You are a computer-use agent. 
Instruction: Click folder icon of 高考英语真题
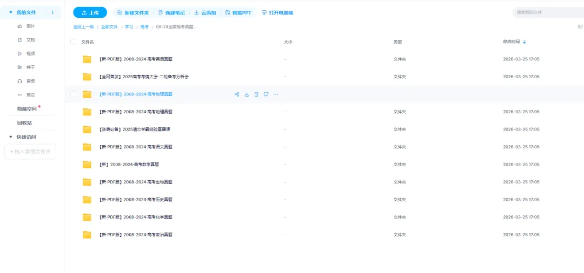(x=87, y=59)
